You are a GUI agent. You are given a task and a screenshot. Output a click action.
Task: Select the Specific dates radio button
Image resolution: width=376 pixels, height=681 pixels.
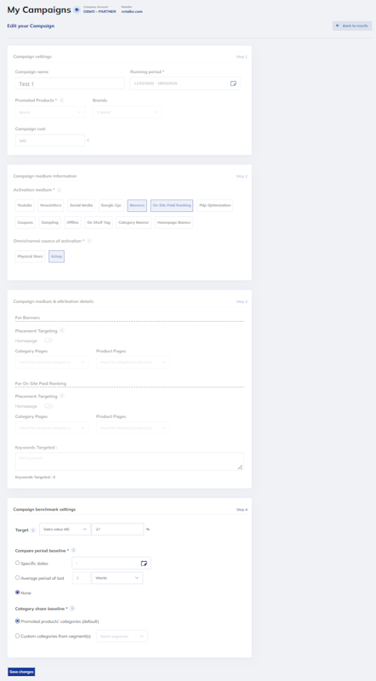(17, 563)
